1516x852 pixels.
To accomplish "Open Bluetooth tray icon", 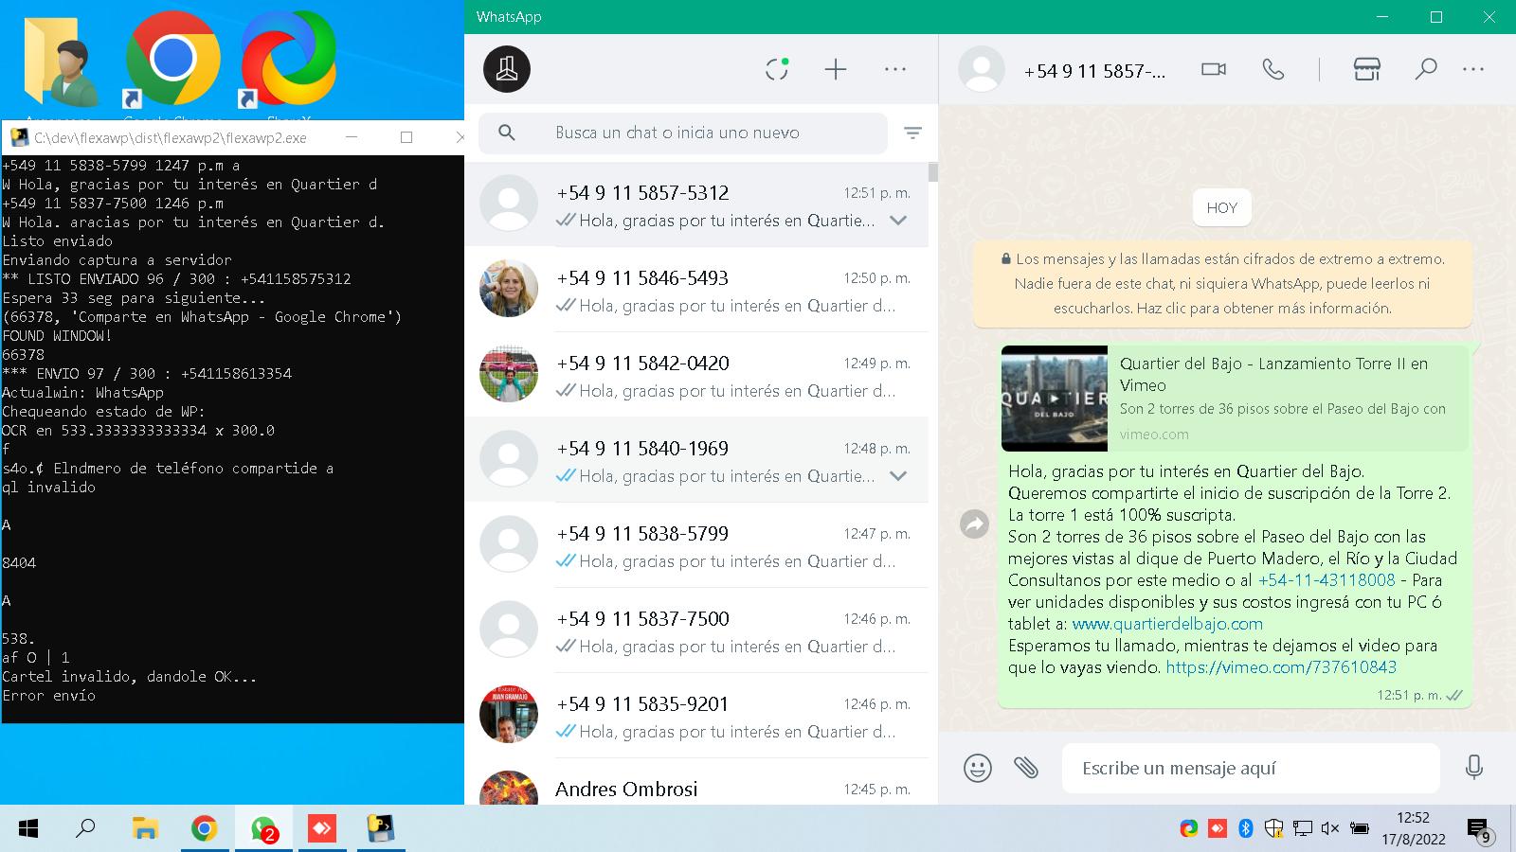I will [x=1246, y=828].
